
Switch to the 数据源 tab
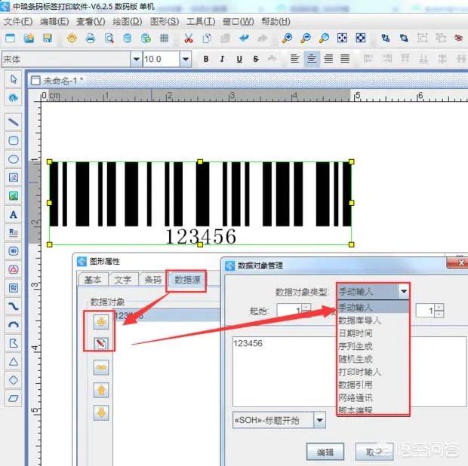tap(187, 280)
